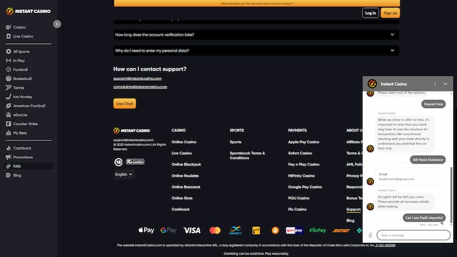Click the Google Pay payment logo
The width and height of the screenshot is (457, 257).
(x=169, y=230)
